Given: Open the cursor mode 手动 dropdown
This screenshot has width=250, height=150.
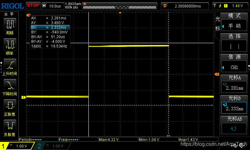Looking at the screenshot, I should point(234,26).
